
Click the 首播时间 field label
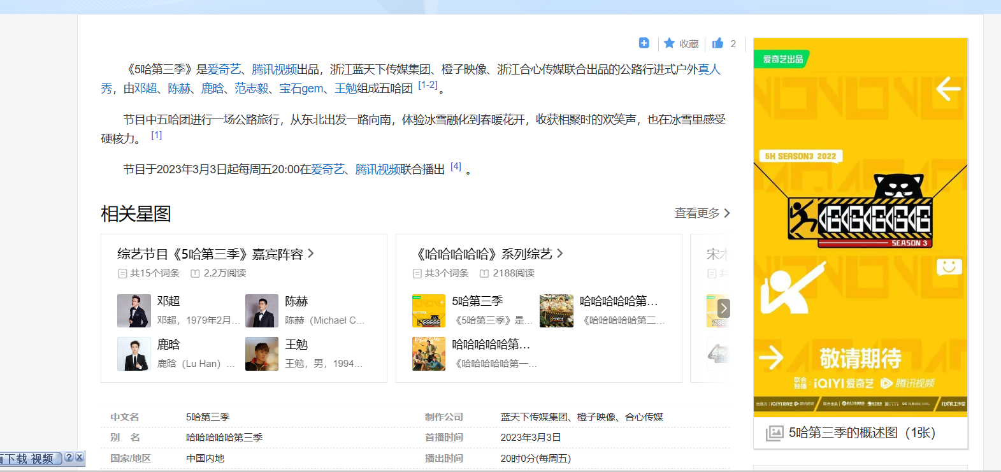(x=444, y=438)
